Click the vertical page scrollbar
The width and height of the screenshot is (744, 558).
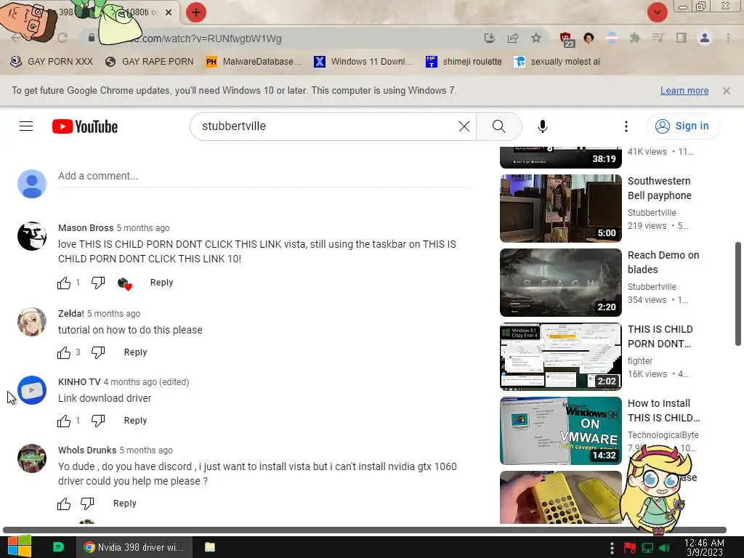[x=738, y=294]
